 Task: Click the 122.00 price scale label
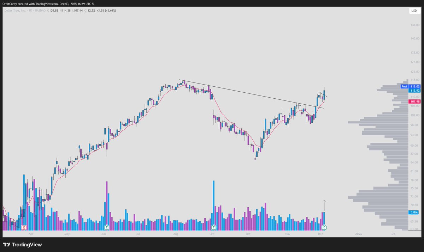click(x=415, y=72)
